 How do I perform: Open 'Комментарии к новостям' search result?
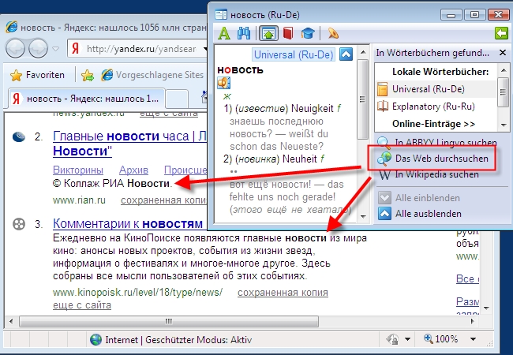128,224
